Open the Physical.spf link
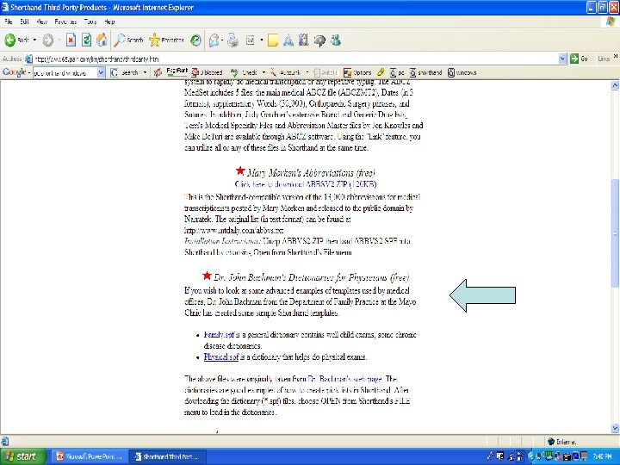Viewport: 620px width, 465px height. (x=221, y=356)
